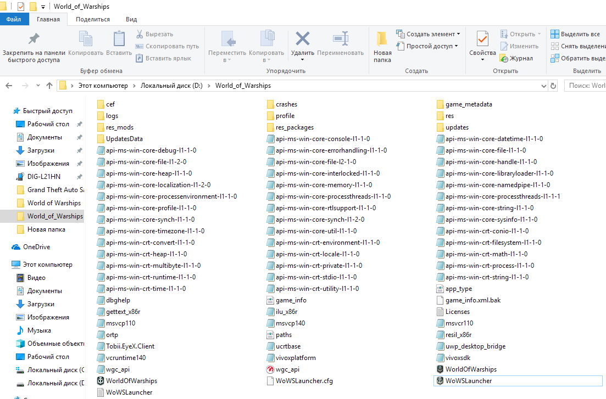Screen dimensions: 606x399
Task: Click the Properties checkmark icon
Action: [482, 38]
